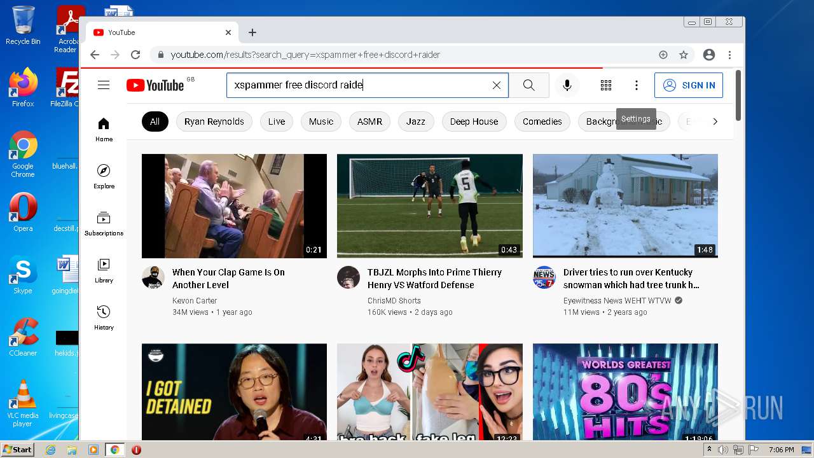Click the SIGN IN button
The width and height of the screenshot is (814, 458).
pos(689,85)
